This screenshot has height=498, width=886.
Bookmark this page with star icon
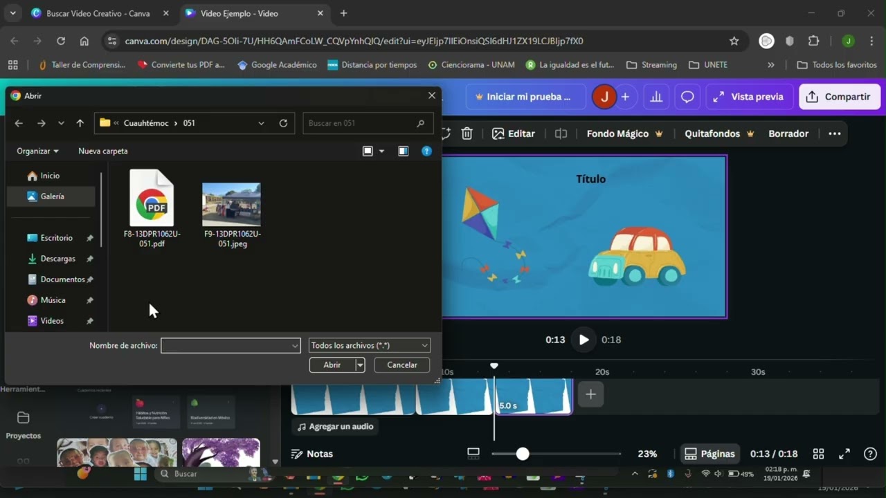(734, 41)
